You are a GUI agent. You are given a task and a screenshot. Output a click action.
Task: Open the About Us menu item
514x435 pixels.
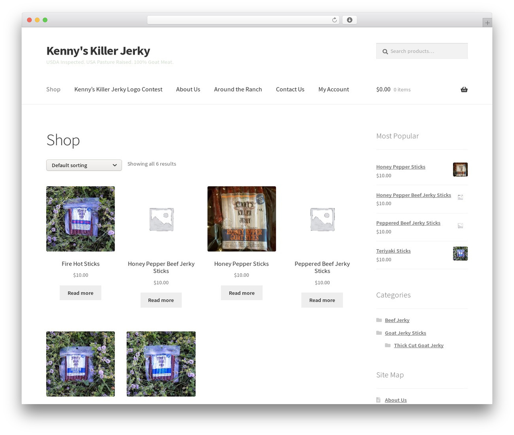[188, 89]
